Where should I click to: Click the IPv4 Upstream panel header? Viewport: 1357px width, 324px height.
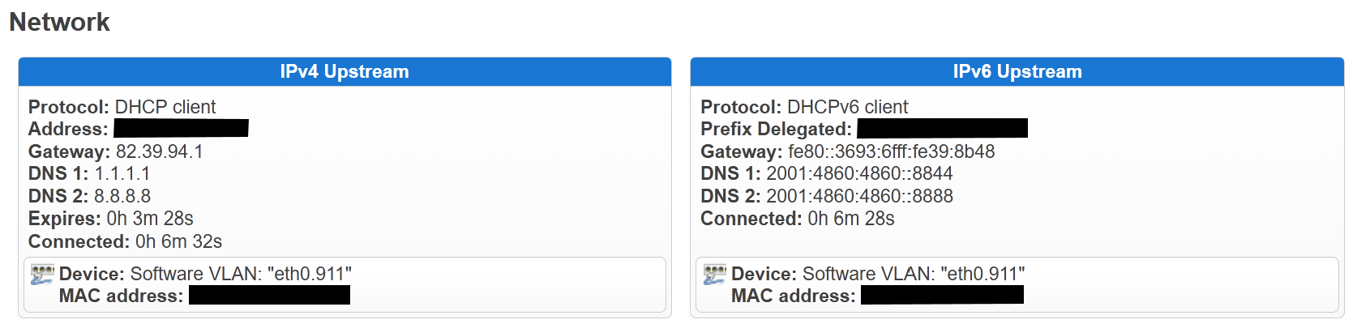345,71
